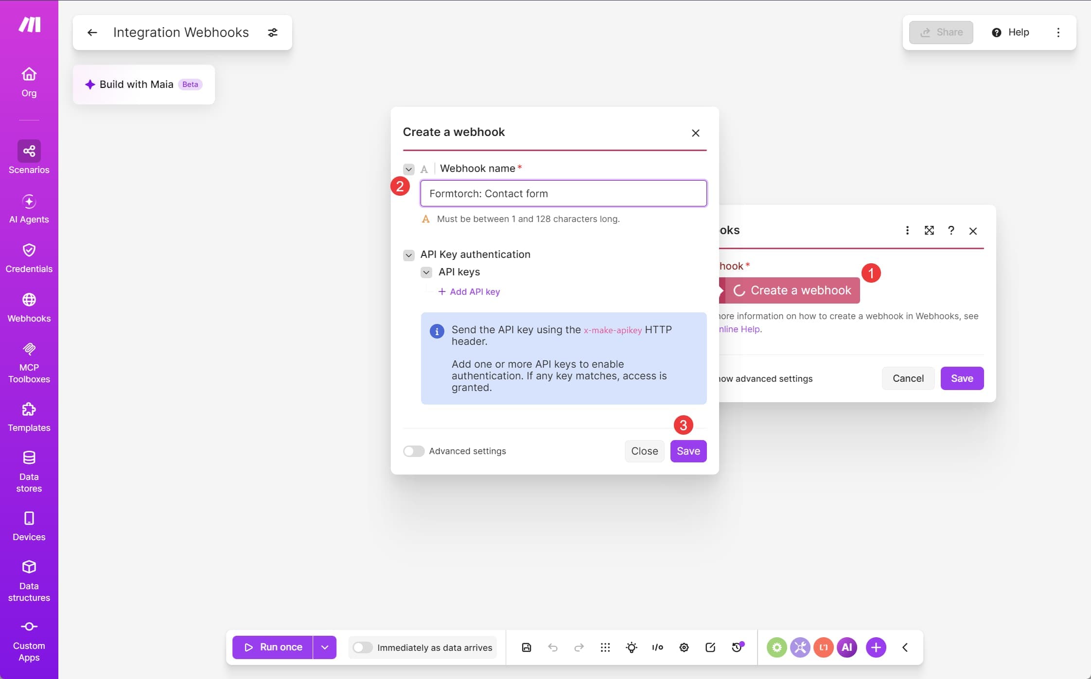The image size is (1091, 679).
Task: Open Data structures in the sidebar
Action: 29,581
